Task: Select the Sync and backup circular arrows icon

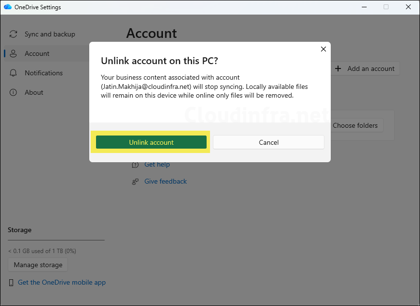Action: coord(13,34)
